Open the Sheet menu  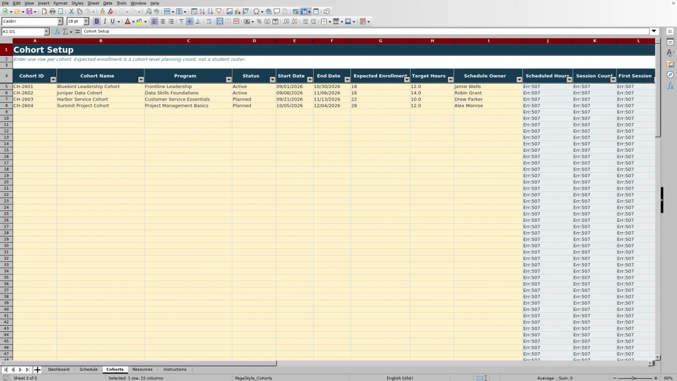tap(93, 3)
